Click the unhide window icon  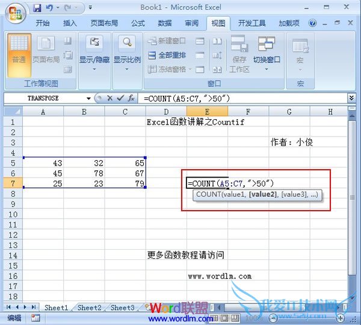pyautogui.click(x=200, y=69)
